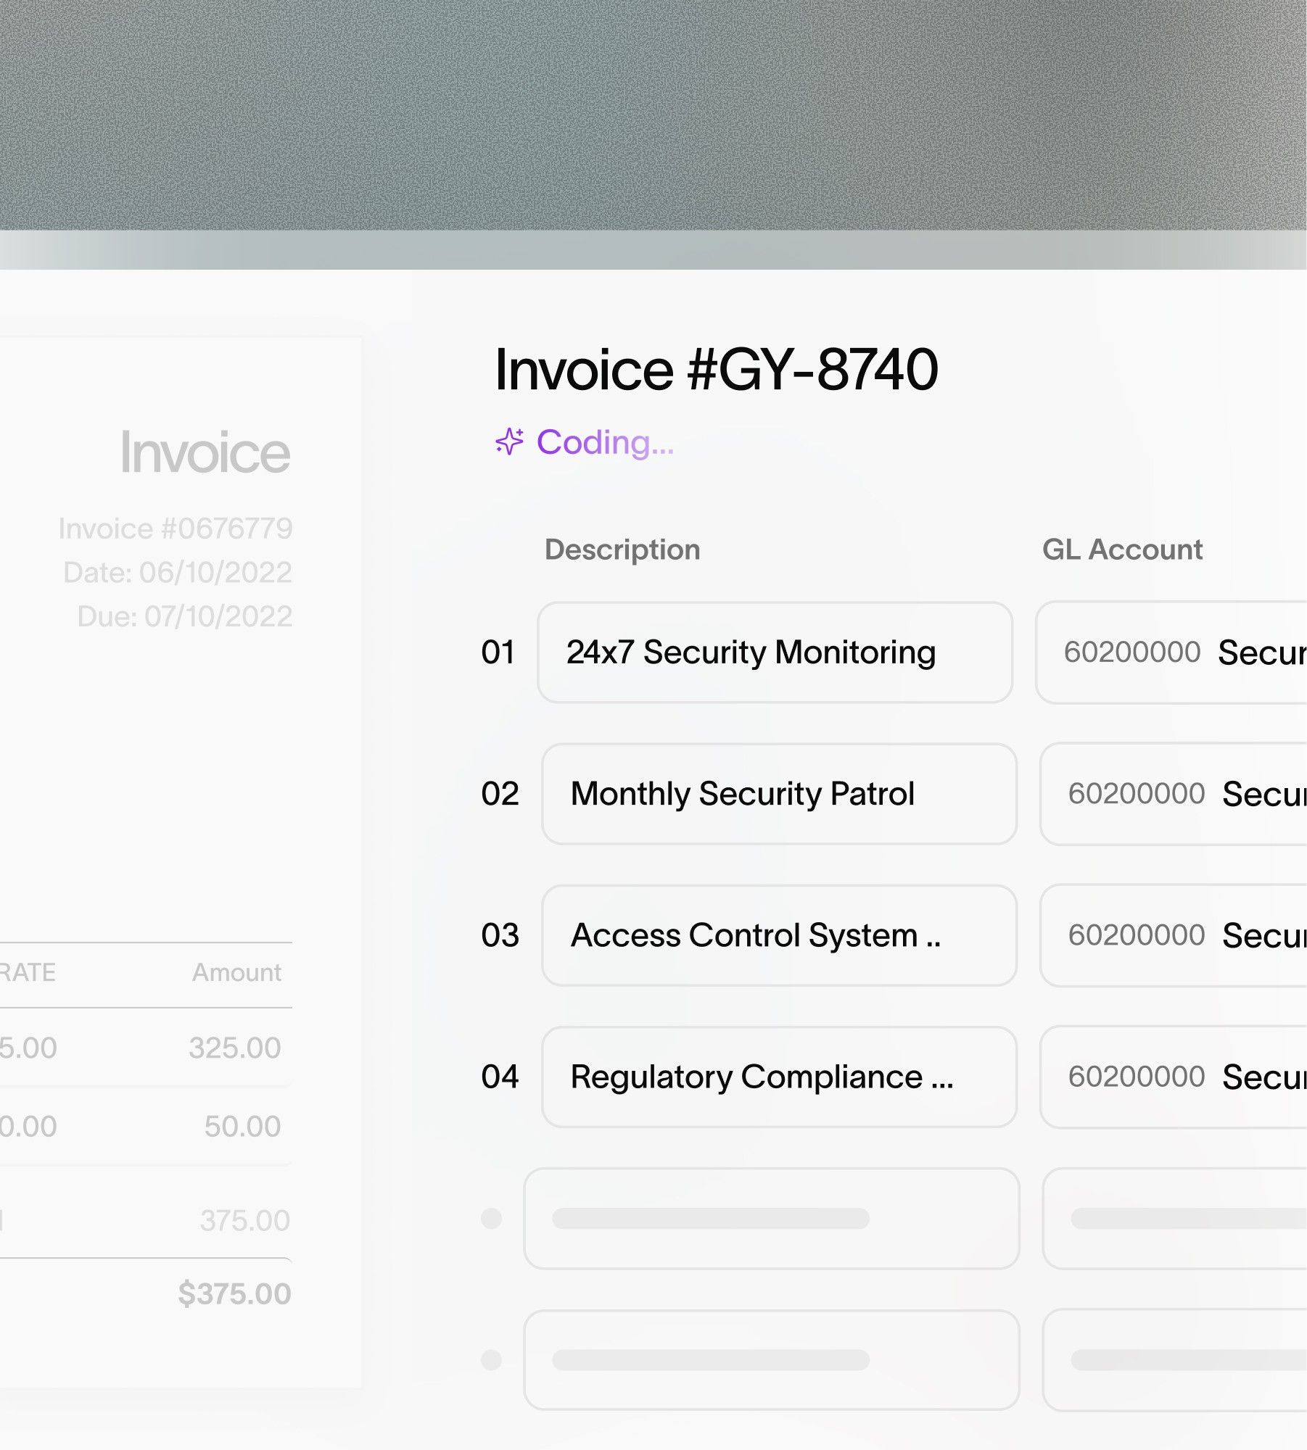This screenshot has width=1307, height=1450.
Task: Click line number 04
Action: tap(500, 1077)
